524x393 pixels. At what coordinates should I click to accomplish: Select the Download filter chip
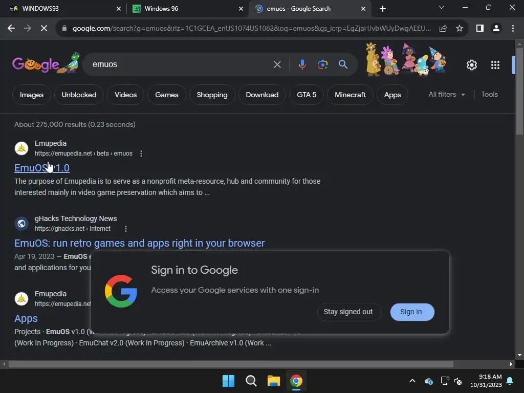(263, 95)
